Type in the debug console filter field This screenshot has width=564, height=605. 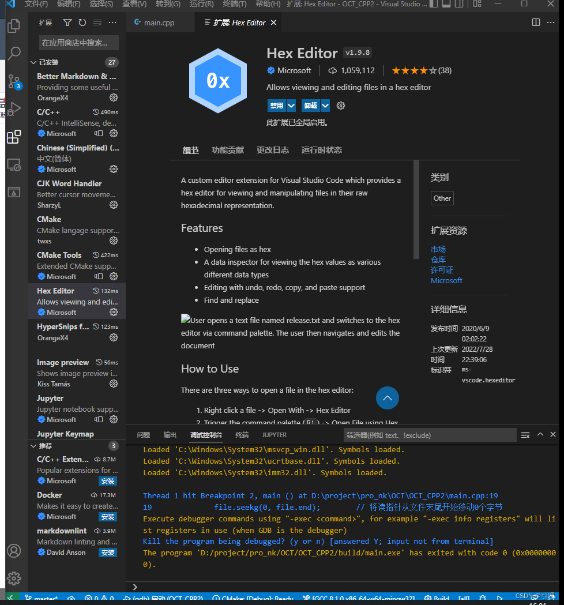[429, 435]
